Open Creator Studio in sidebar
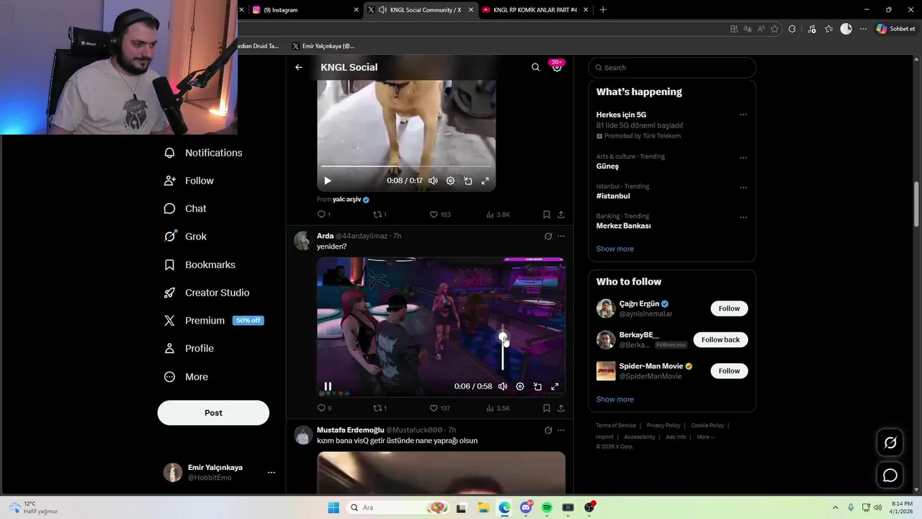This screenshot has width=922, height=519. (207, 293)
